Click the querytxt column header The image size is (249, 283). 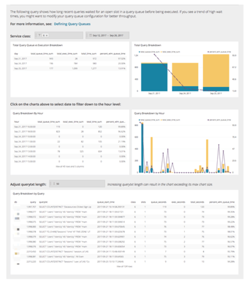[43, 202]
